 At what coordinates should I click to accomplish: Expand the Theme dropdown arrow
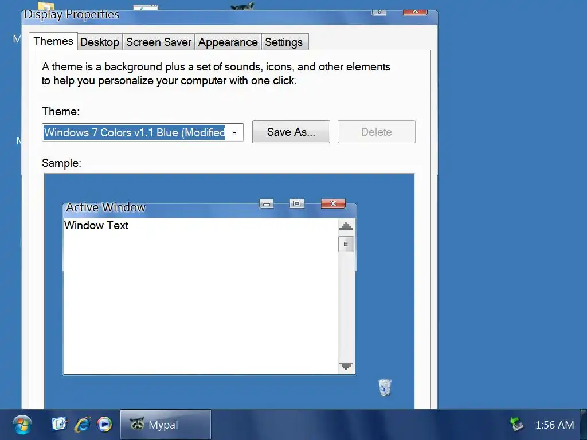pos(234,132)
